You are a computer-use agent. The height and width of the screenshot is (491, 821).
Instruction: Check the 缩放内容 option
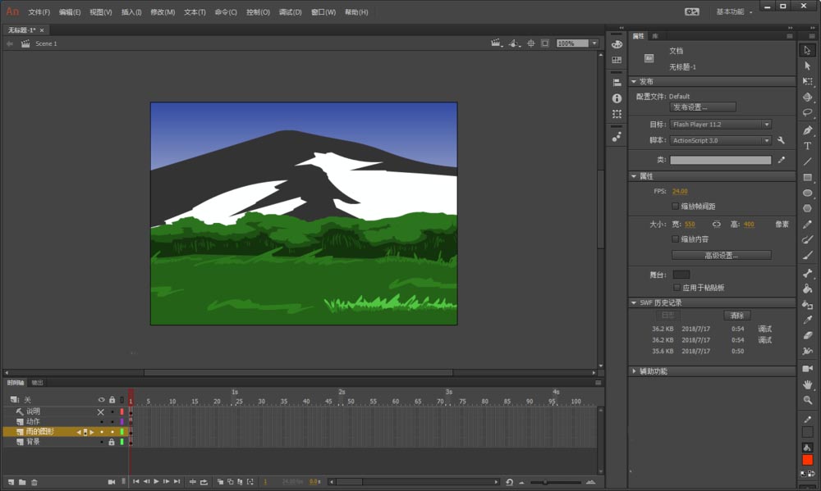point(675,239)
